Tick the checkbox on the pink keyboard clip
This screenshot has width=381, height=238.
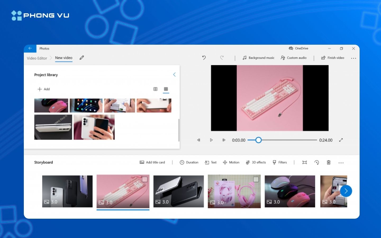tap(144, 180)
